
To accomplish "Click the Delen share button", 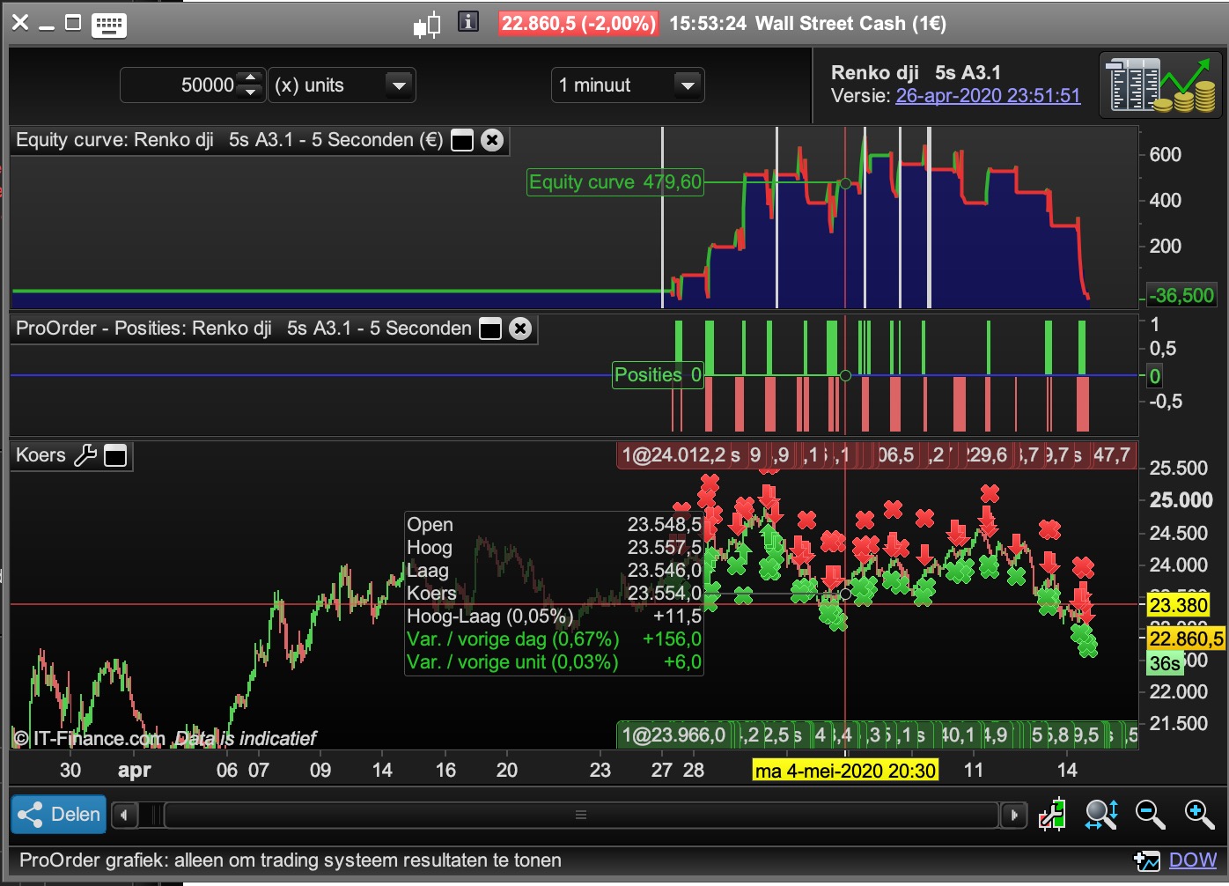I will point(59,815).
